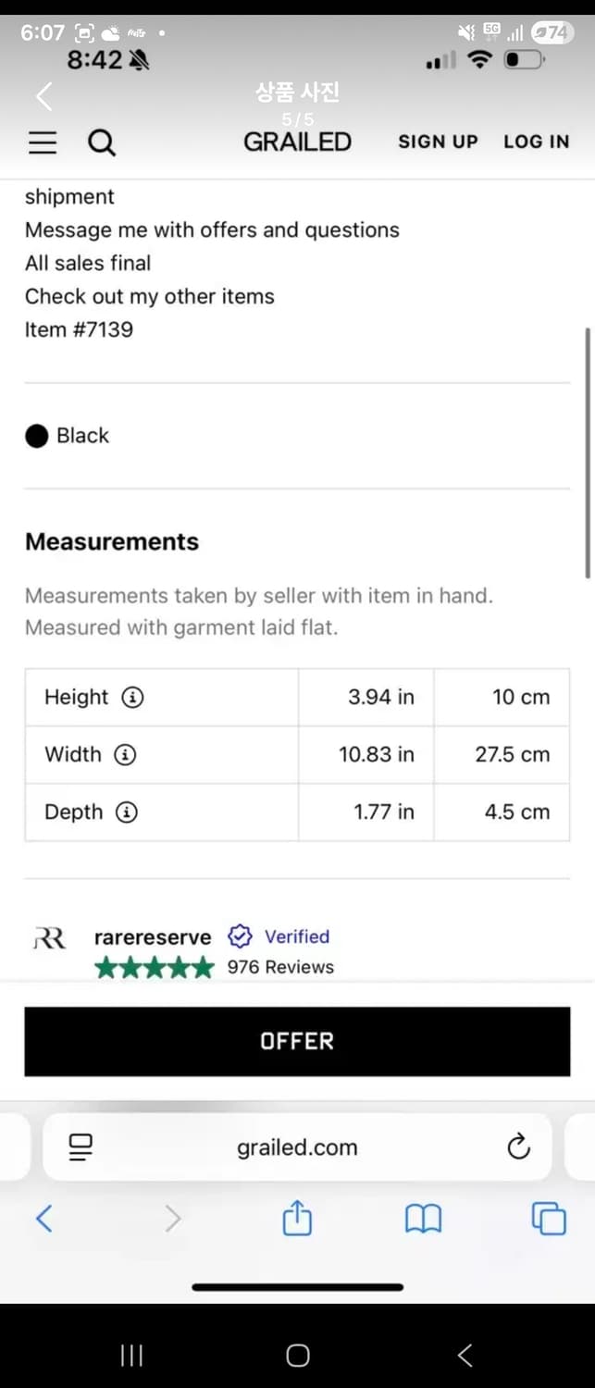Open the Grailed hamburger menu

[43, 143]
